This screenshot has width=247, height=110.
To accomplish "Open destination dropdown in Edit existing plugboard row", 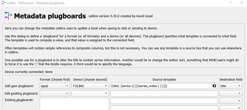I will coord(231,93).
